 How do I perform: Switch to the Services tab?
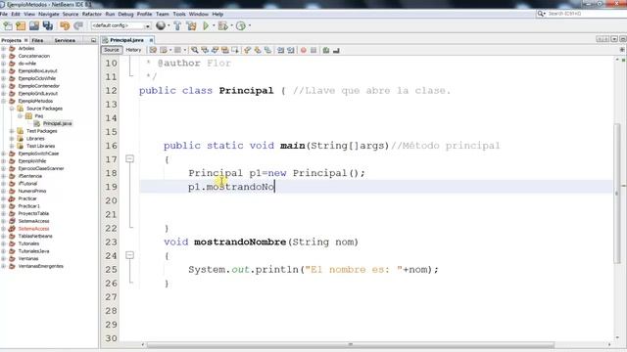[65, 40]
